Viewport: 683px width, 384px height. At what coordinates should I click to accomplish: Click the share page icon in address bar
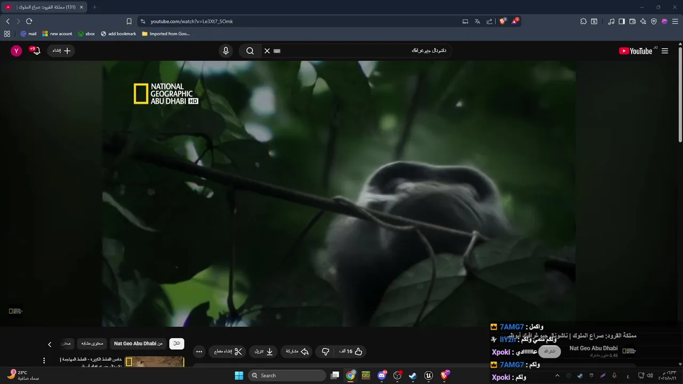coord(489,21)
